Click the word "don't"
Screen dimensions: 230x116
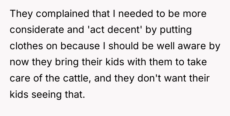[x=149, y=78]
